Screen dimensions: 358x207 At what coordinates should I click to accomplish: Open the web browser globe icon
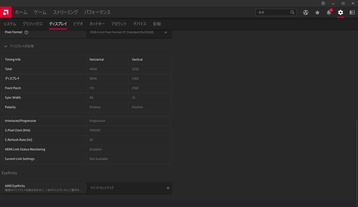(x=306, y=12)
